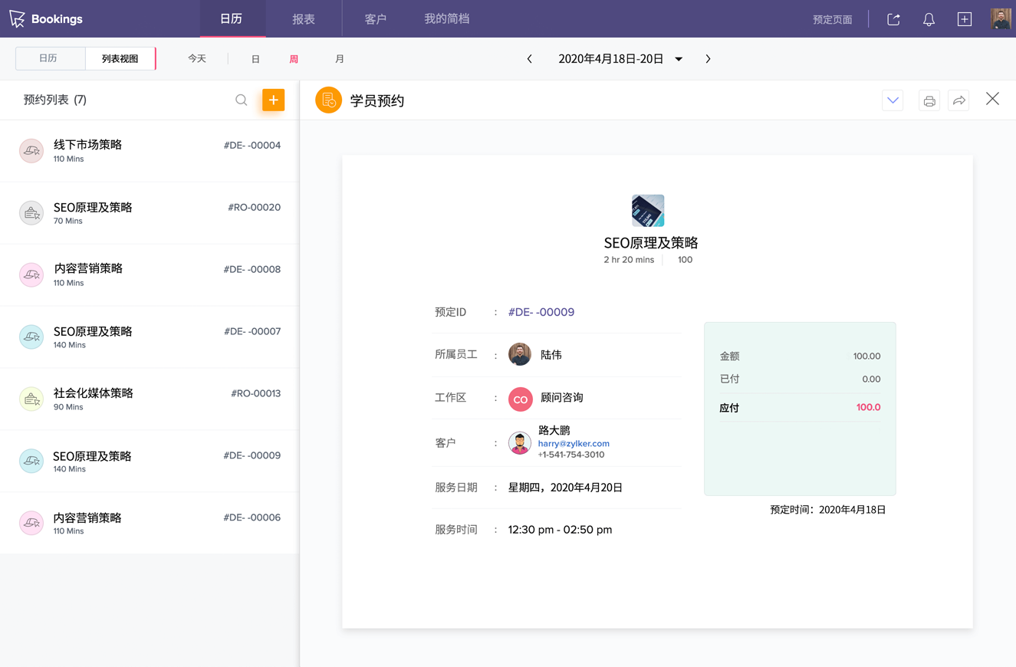Select 社会化媒体策略 appointment #RO-00013

(150, 399)
